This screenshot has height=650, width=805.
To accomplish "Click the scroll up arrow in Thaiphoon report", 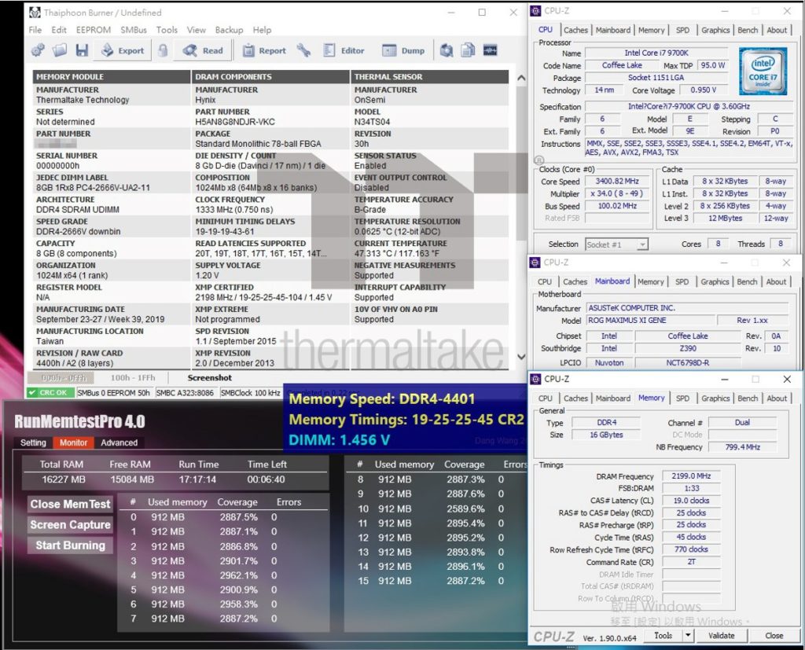I will (x=521, y=78).
